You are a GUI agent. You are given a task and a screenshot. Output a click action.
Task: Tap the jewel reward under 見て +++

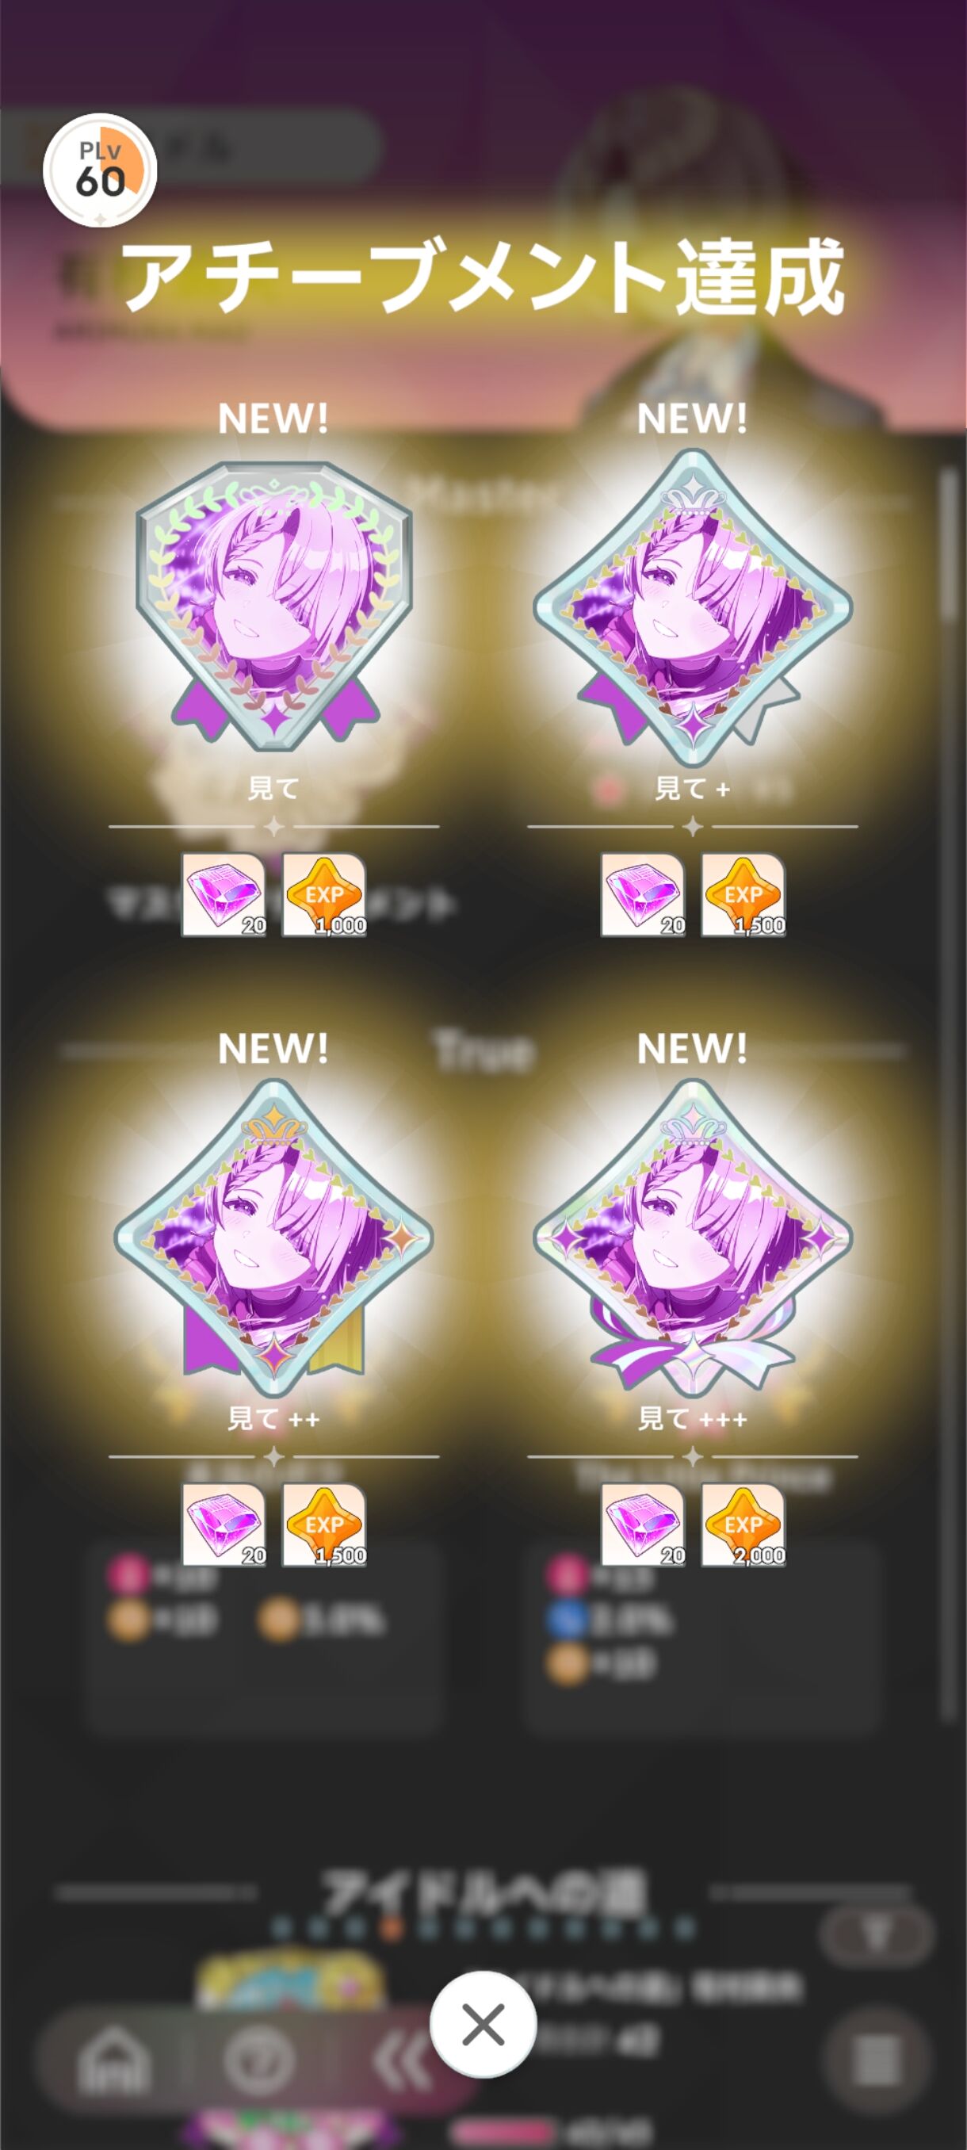[643, 1525]
